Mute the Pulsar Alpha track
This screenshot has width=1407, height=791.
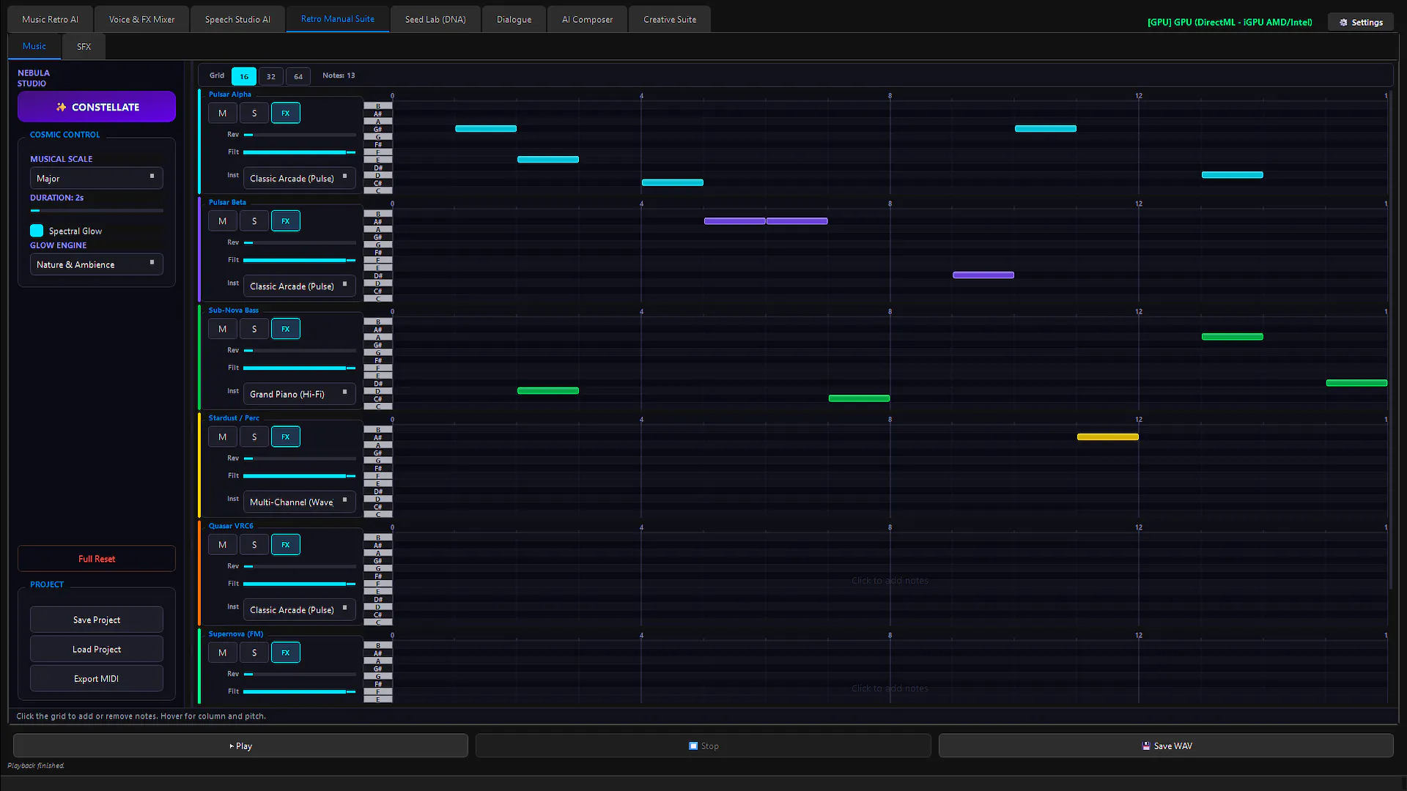click(x=222, y=114)
